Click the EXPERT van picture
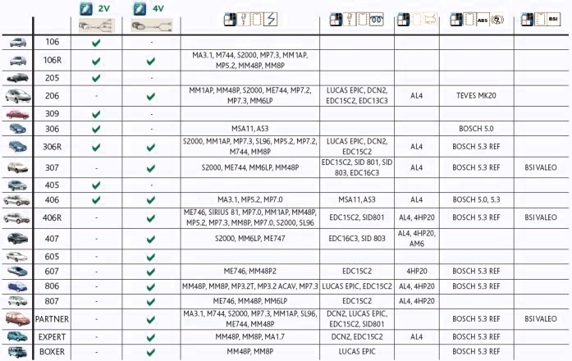 point(17,336)
